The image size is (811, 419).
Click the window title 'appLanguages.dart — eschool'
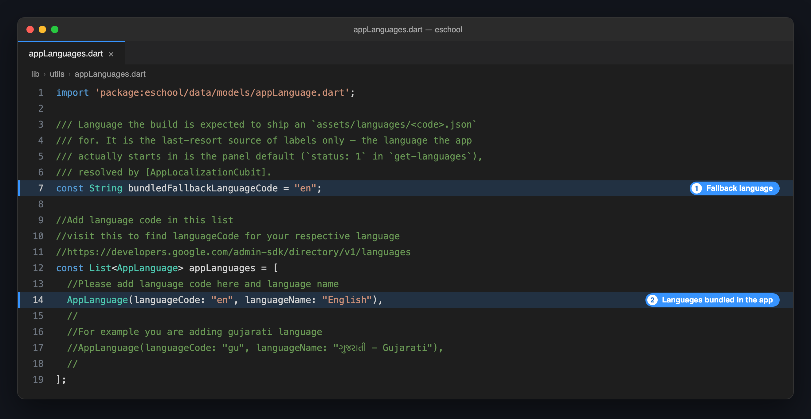coord(408,29)
